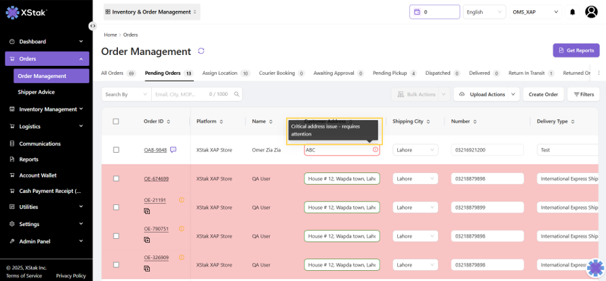Open Shipper Advice in the sidebar
The height and width of the screenshot is (281, 606).
(x=37, y=92)
